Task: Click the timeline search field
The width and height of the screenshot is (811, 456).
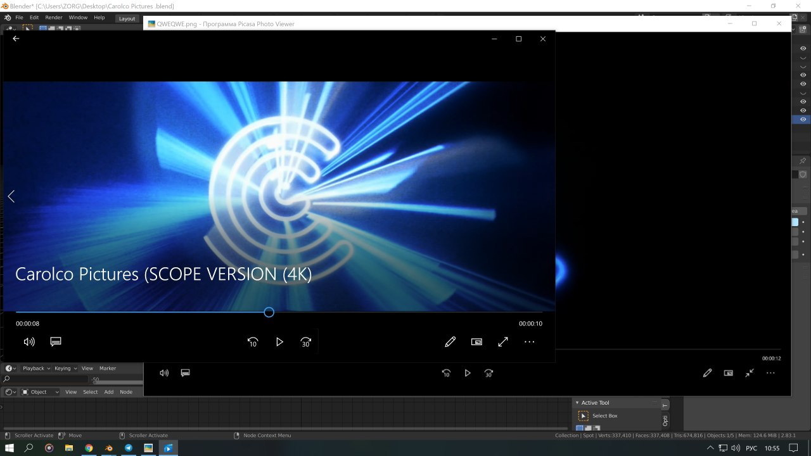Action: click(46, 379)
